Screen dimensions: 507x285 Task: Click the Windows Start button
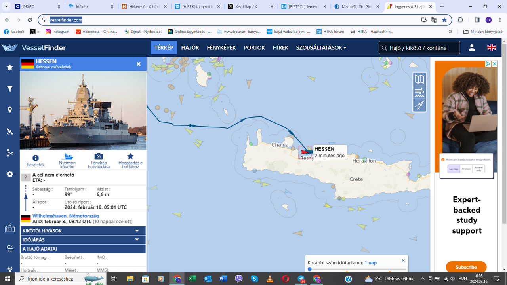coord(8,279)
